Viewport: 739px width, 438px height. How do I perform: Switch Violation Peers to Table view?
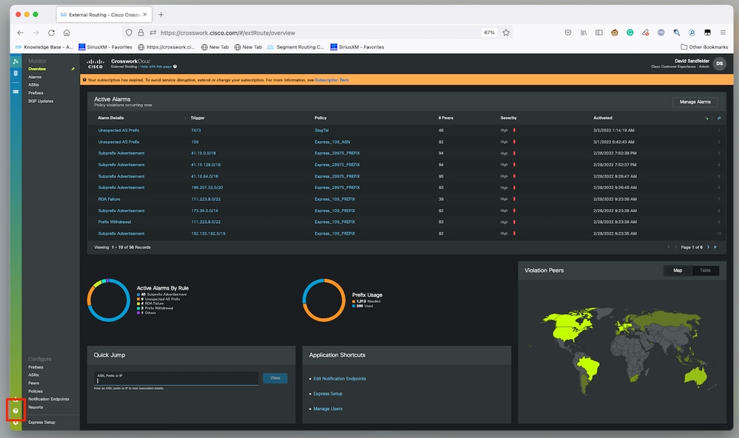point(705,270)
